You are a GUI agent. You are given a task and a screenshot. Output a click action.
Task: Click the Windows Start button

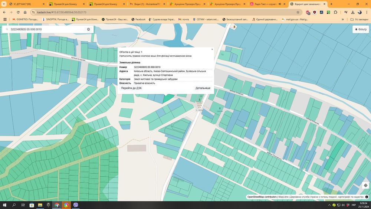pyautogui.click(x=5, y=205)
